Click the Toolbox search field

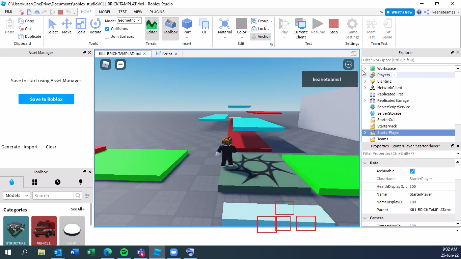53,195
